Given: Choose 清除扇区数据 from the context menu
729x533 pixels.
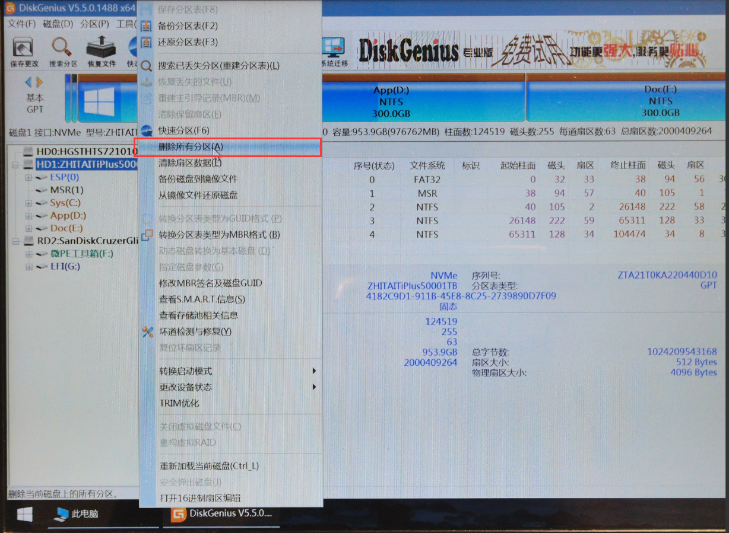Looking at the screenshot, I should click(231, 163).
